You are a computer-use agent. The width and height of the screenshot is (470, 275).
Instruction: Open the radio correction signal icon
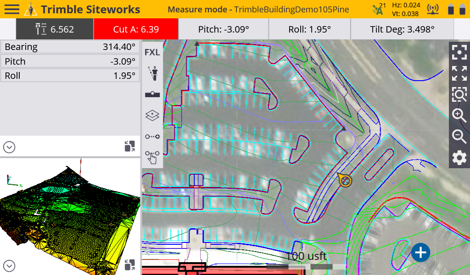pos(433,9)
